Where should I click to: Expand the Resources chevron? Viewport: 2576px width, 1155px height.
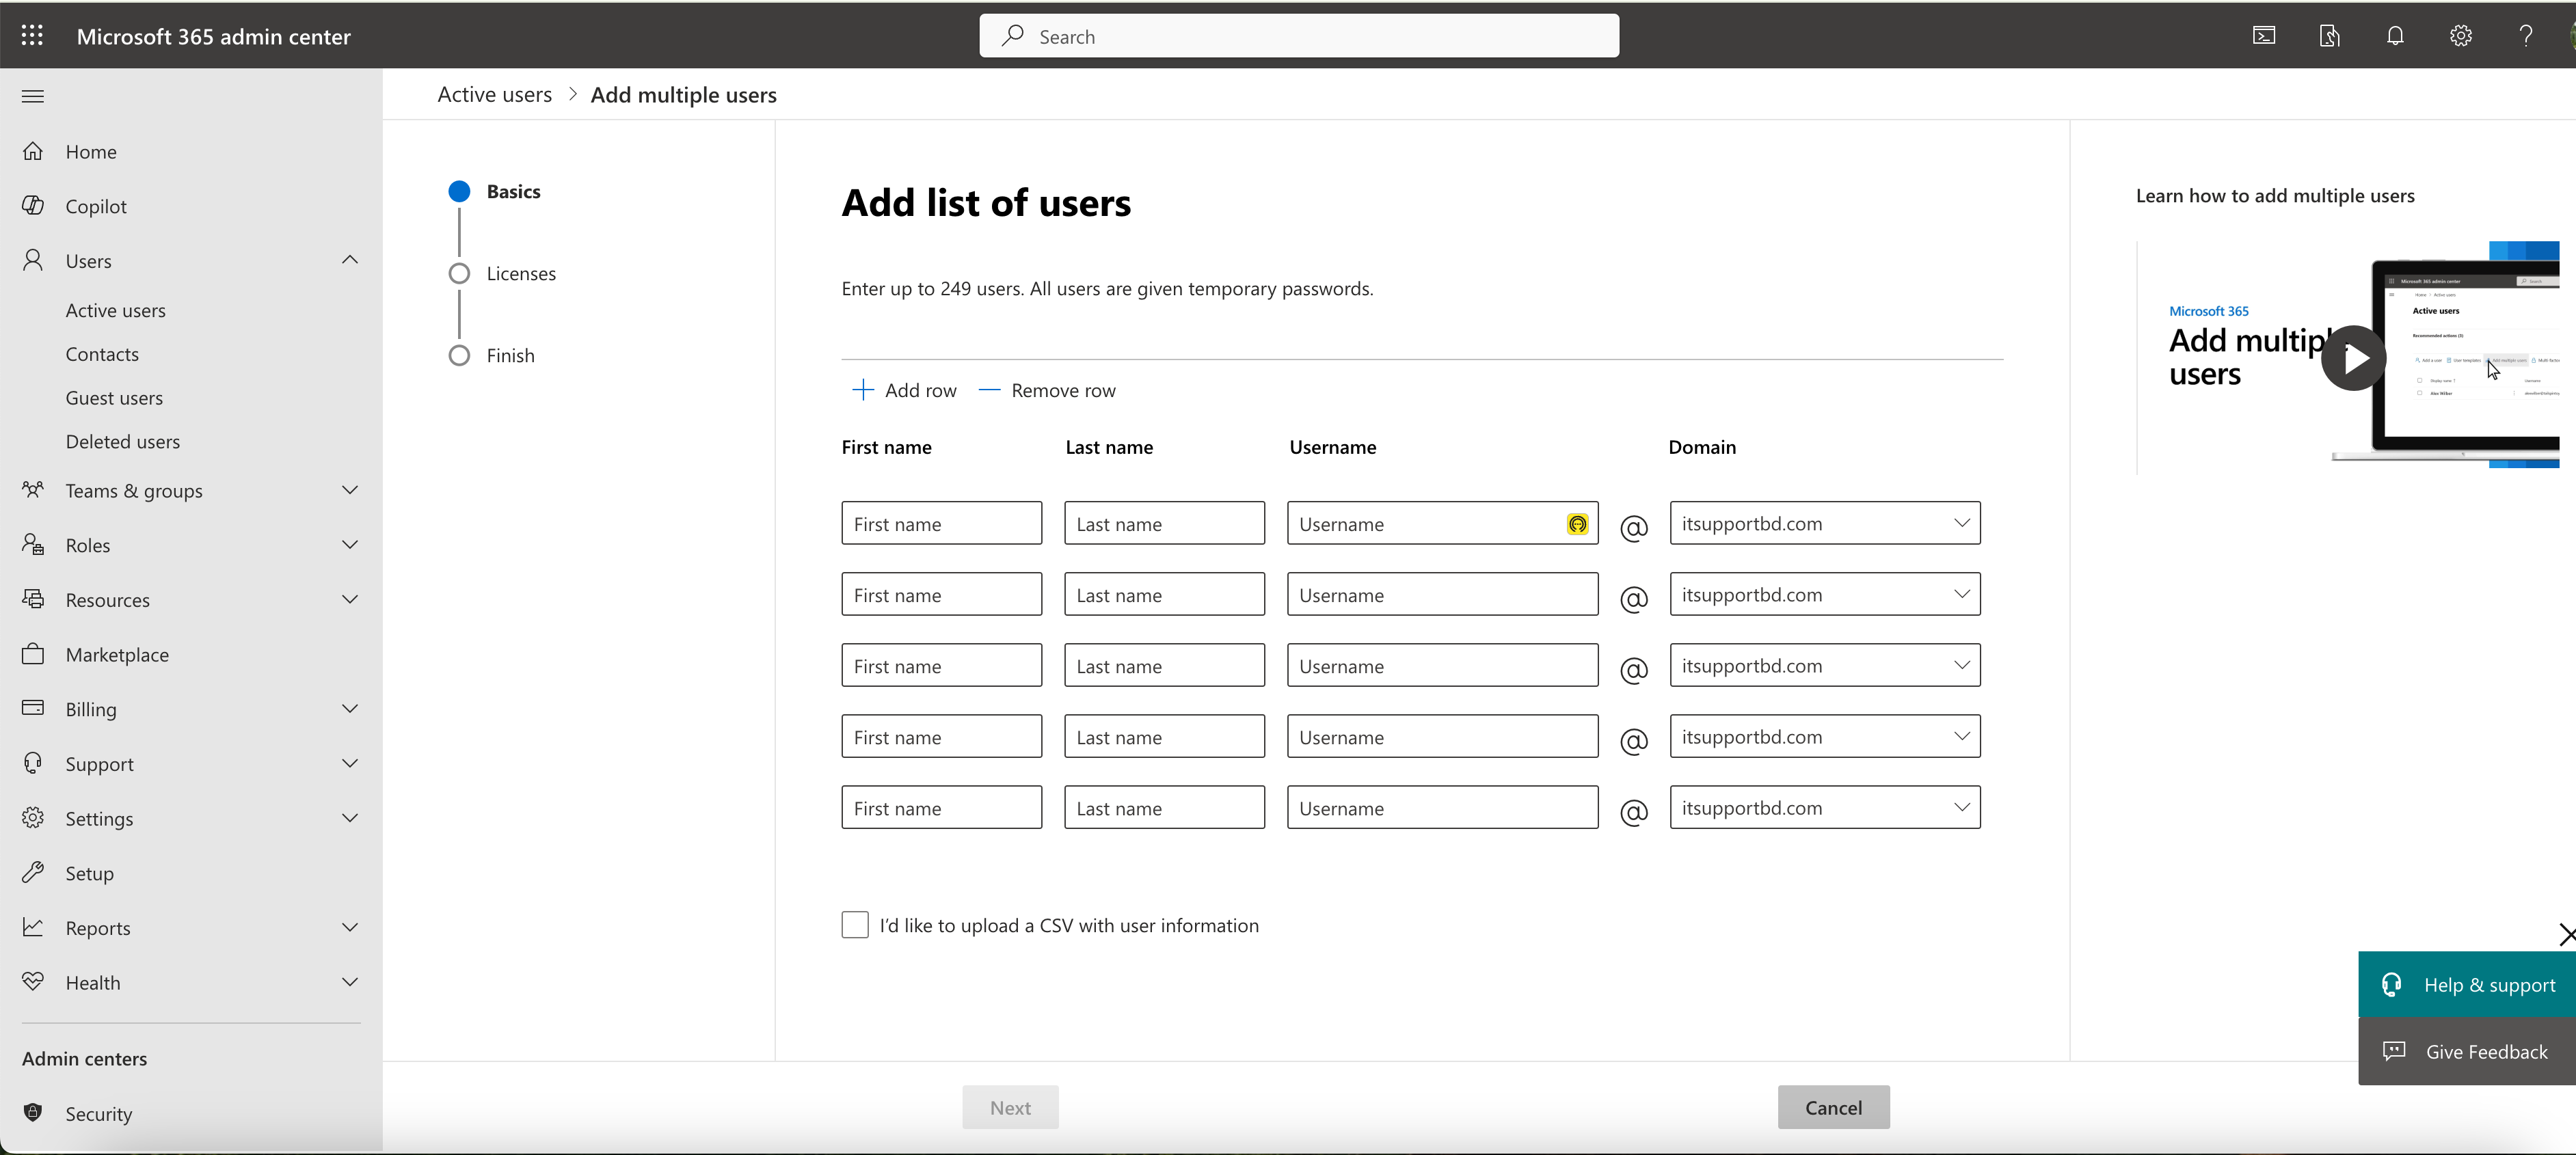pos(349,599)
